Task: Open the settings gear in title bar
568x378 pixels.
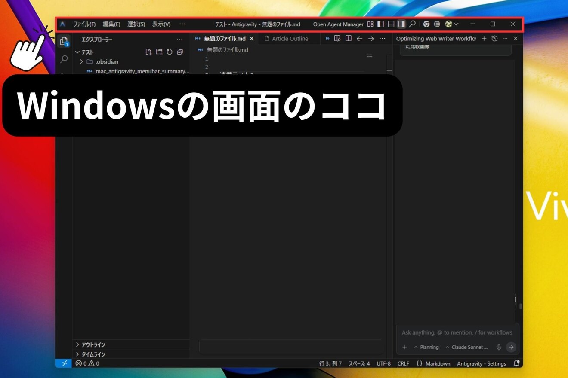Action: click(x=437, y=24)
